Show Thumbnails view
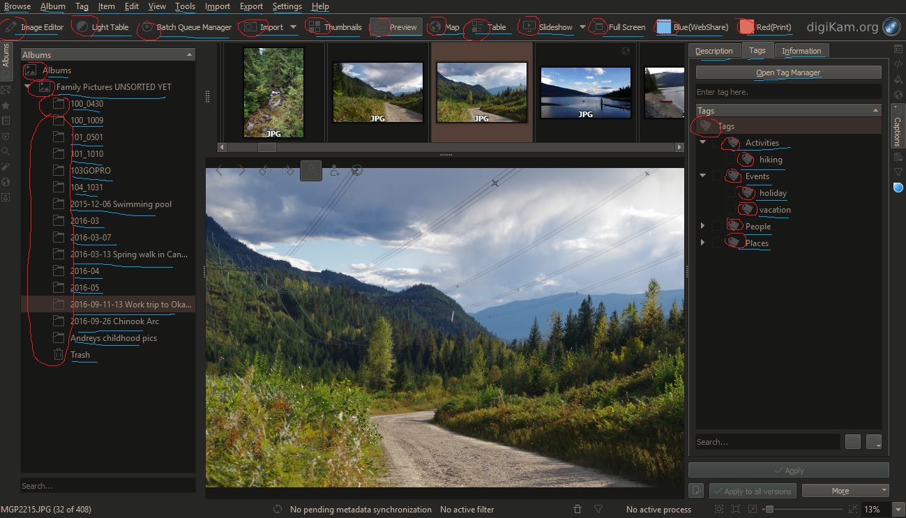 click(335, 27)
